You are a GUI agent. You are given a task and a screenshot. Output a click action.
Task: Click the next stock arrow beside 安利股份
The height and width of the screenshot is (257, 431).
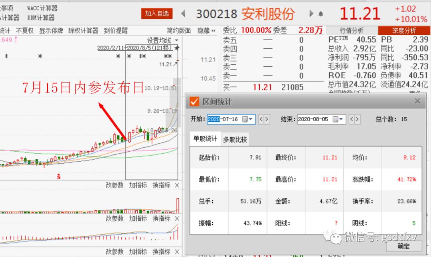[x=312, y=13]
